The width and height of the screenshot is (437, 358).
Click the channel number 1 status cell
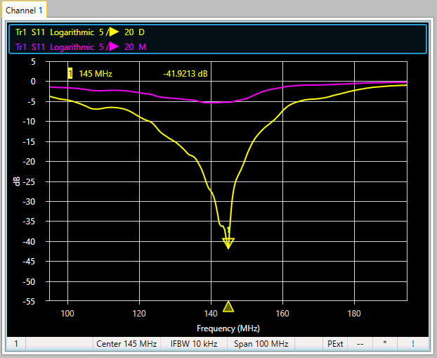[16, 344]
